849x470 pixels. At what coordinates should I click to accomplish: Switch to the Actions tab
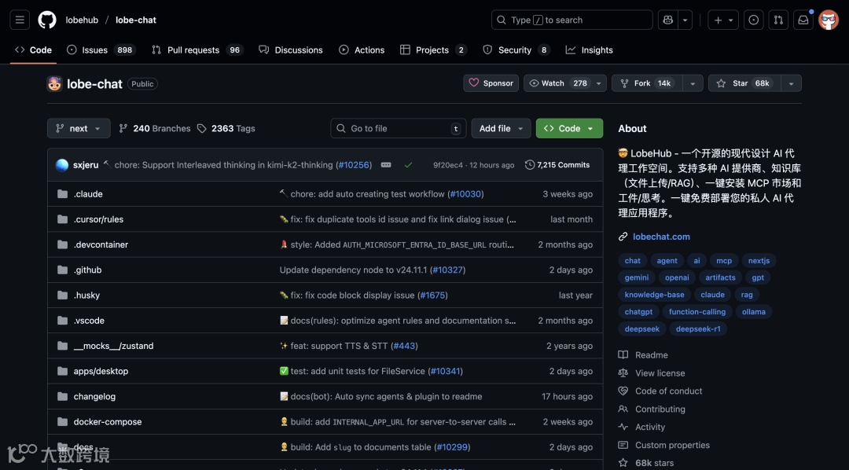tap(362, 50)
